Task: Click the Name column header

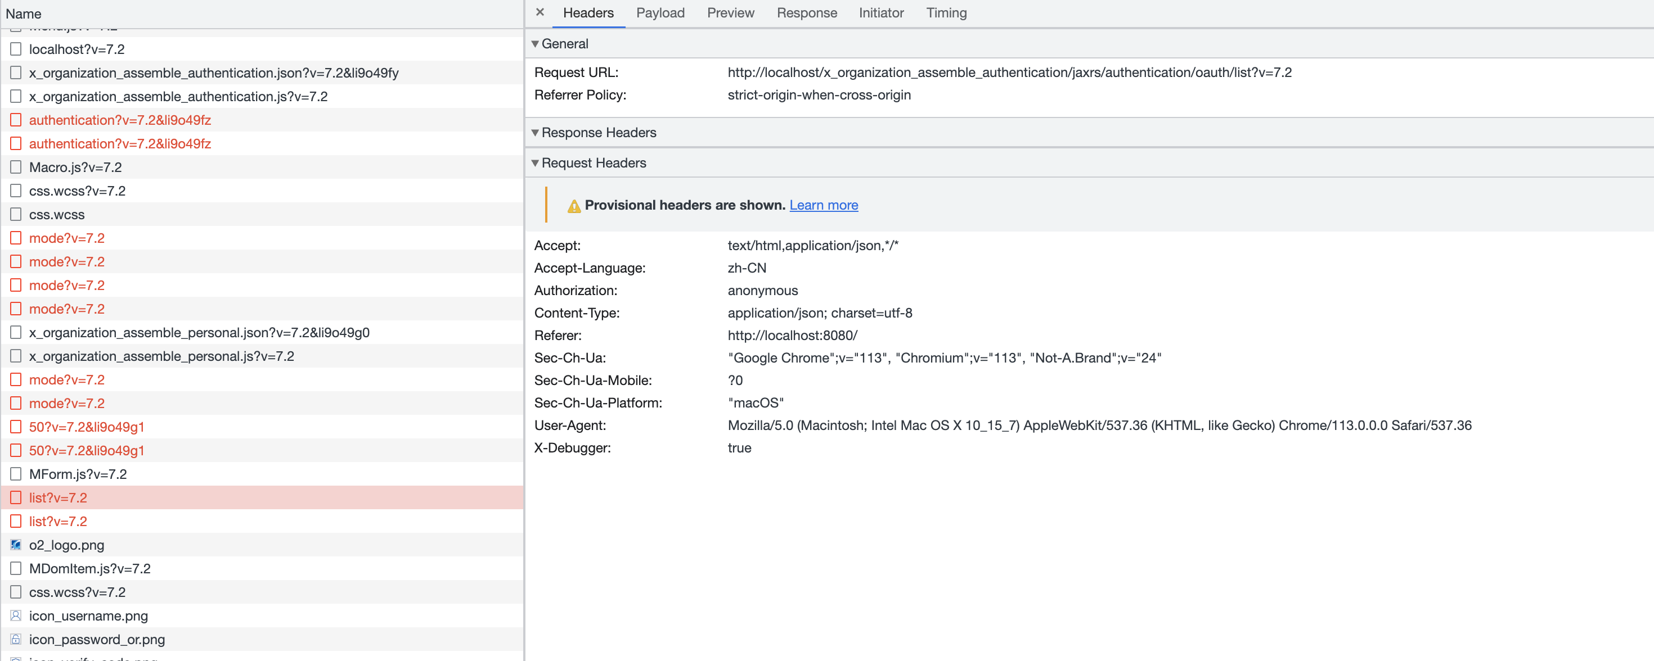Action: [24, 13]
